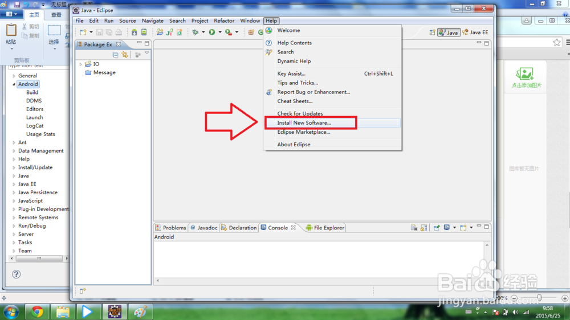570x320 pixels.
Task: Expand the Java preferences node
Action: point(14,176)
